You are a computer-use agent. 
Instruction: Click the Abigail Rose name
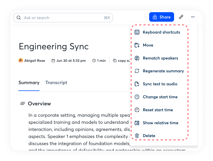34,60
